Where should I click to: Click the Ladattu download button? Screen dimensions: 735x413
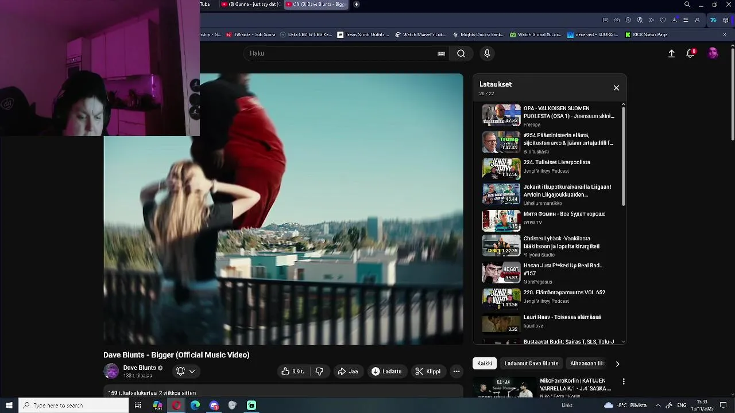pyautogui.click(x=386, y=371)
